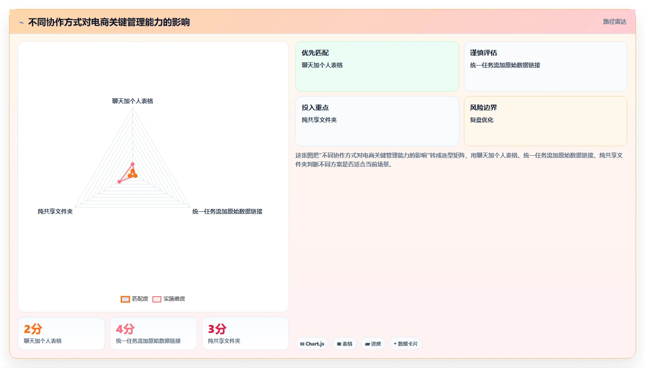Open the 3分 纯共享文件夹 score card
Viewport: 645px width, 368px height.
[x=245, y=333]
